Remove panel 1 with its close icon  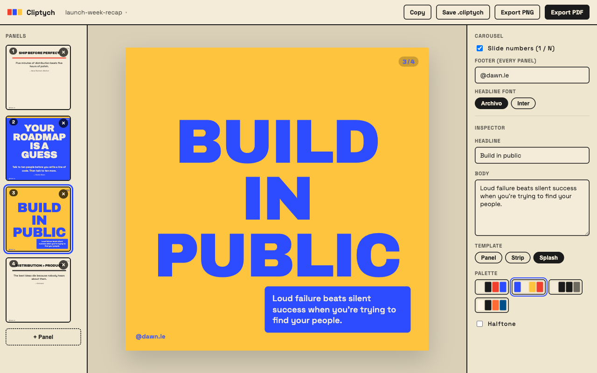click(x=63, y=52)
